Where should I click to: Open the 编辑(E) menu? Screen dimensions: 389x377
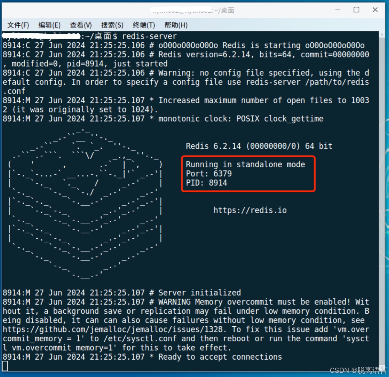pos(50,25)
